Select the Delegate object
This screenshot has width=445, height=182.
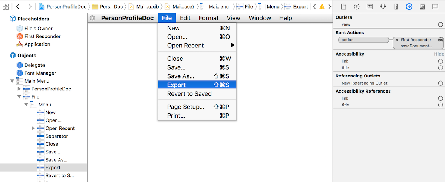31,65
